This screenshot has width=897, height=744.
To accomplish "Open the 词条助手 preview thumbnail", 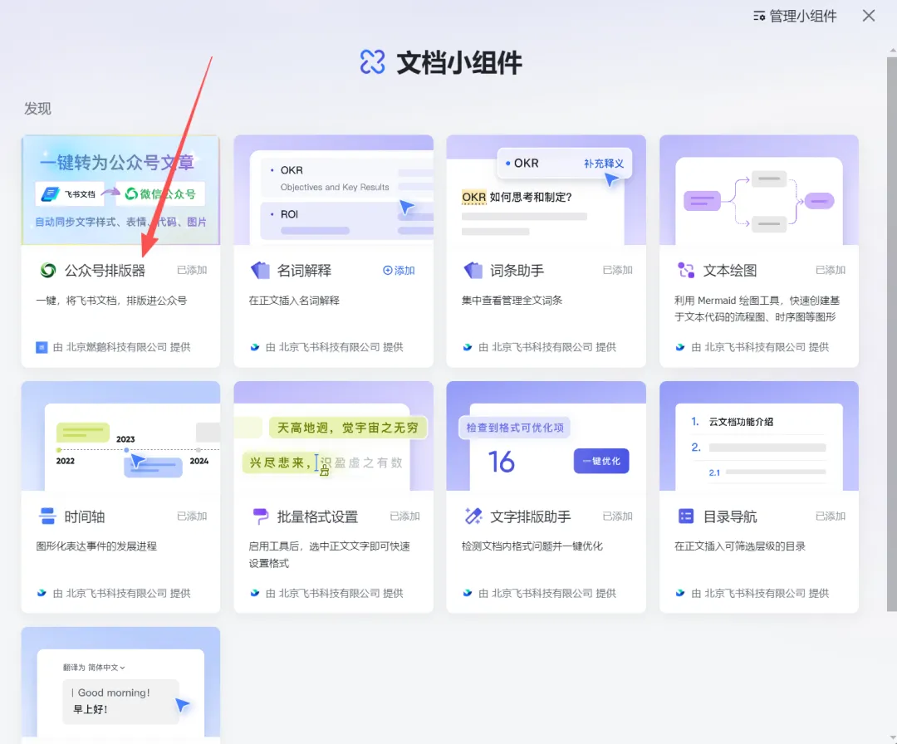I will (547, 190).
